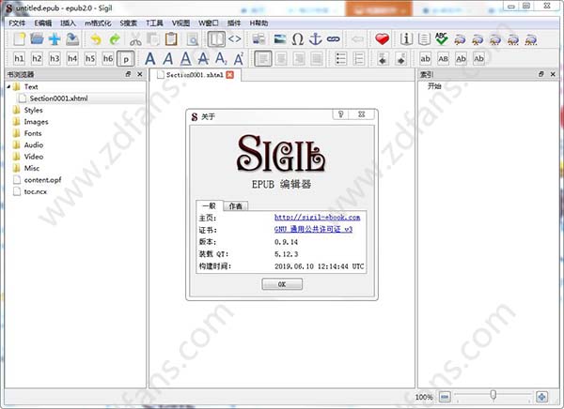Adjust the zoom slider handle
Screen dimensions: 564x409
(493, 395)
